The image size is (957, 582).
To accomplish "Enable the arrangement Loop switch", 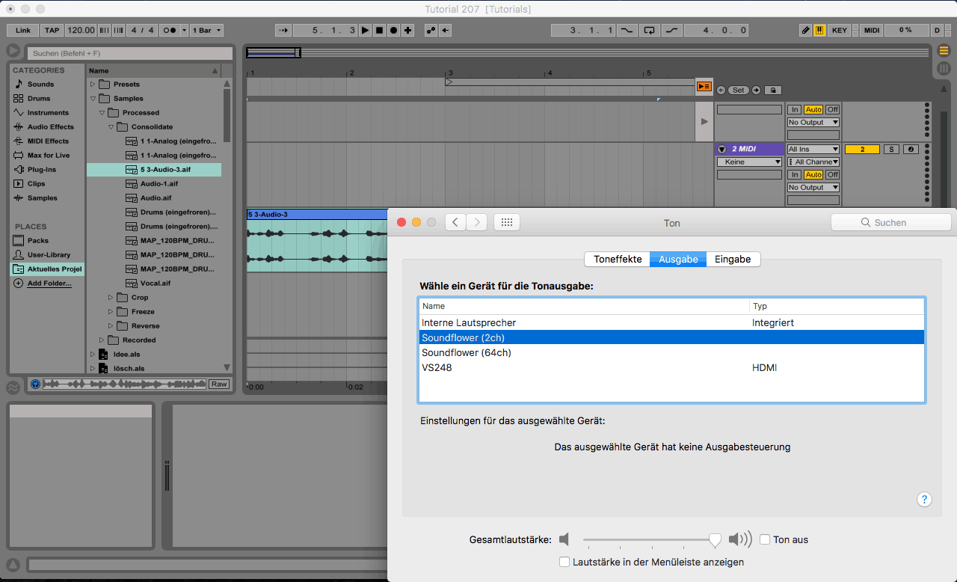I will 649,31.
